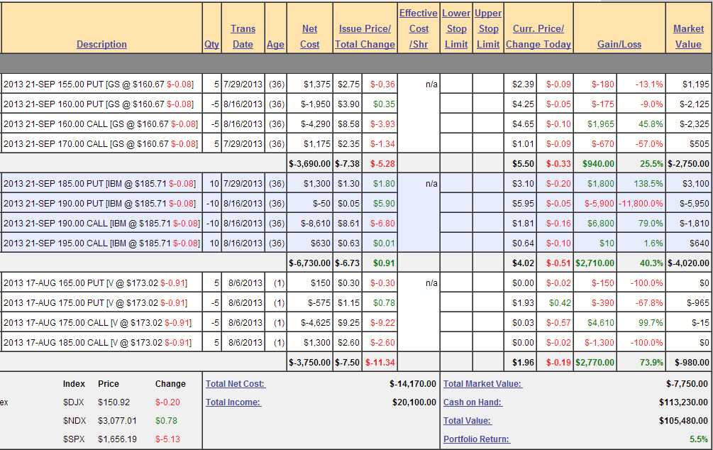The width and height of the screenshot is (713, 450).
Task: Click Lower Stop Limit field for GS 155.00 PUT
Action: coord(456,84)
